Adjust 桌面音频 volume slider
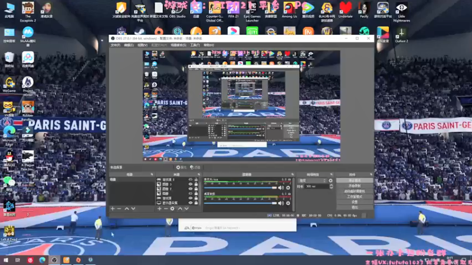Screen dimensions: 472x265 point(240,203)
